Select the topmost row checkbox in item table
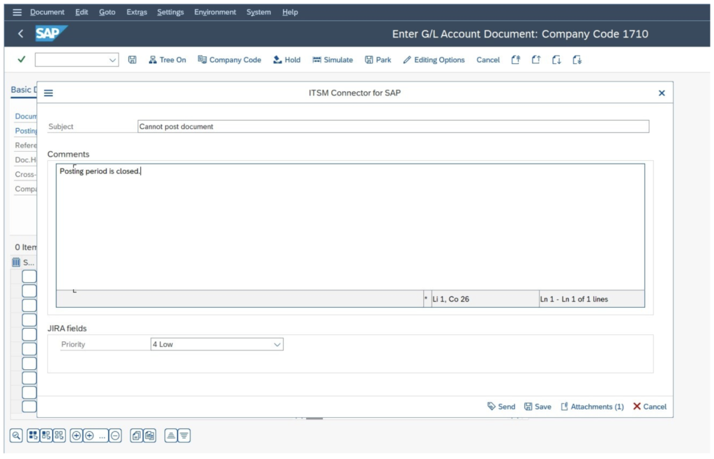The height and width of the screenshot is (459, 714). tap(29, 277)
